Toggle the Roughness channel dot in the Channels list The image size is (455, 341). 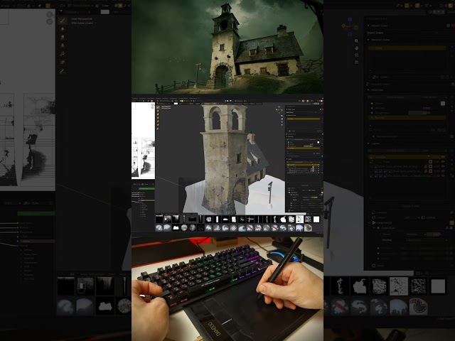click(x=372, y=112)
